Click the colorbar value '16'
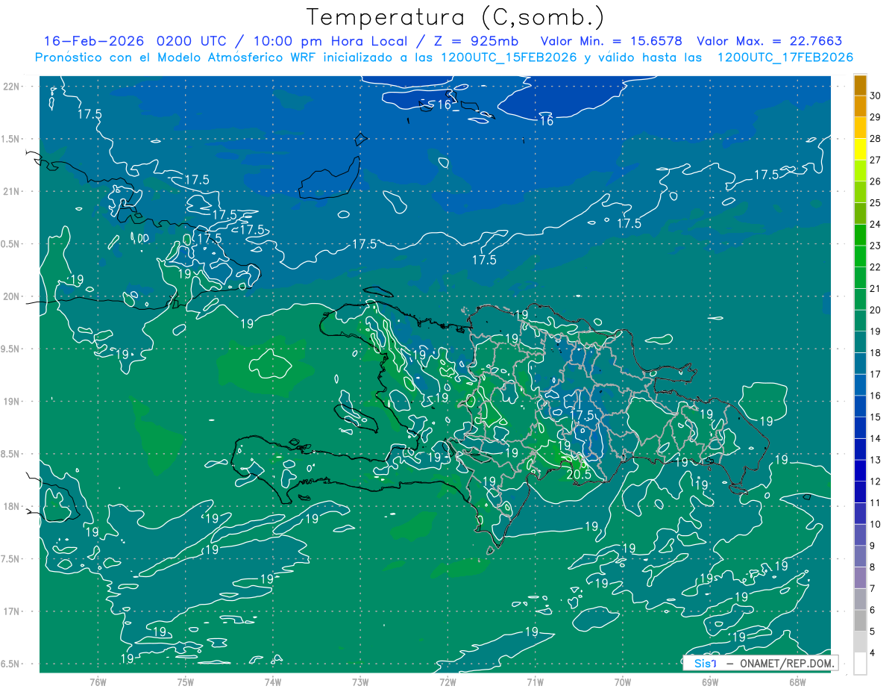This screenshot has width=895, height=692. point(875,396)
